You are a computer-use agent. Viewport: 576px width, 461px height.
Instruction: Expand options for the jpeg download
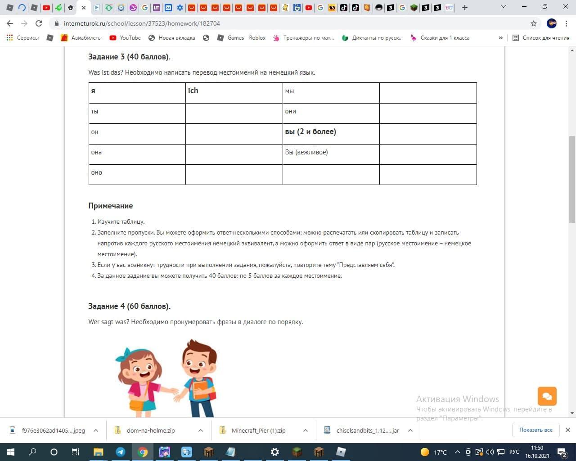pyautogui.click(x=96, y=430)
